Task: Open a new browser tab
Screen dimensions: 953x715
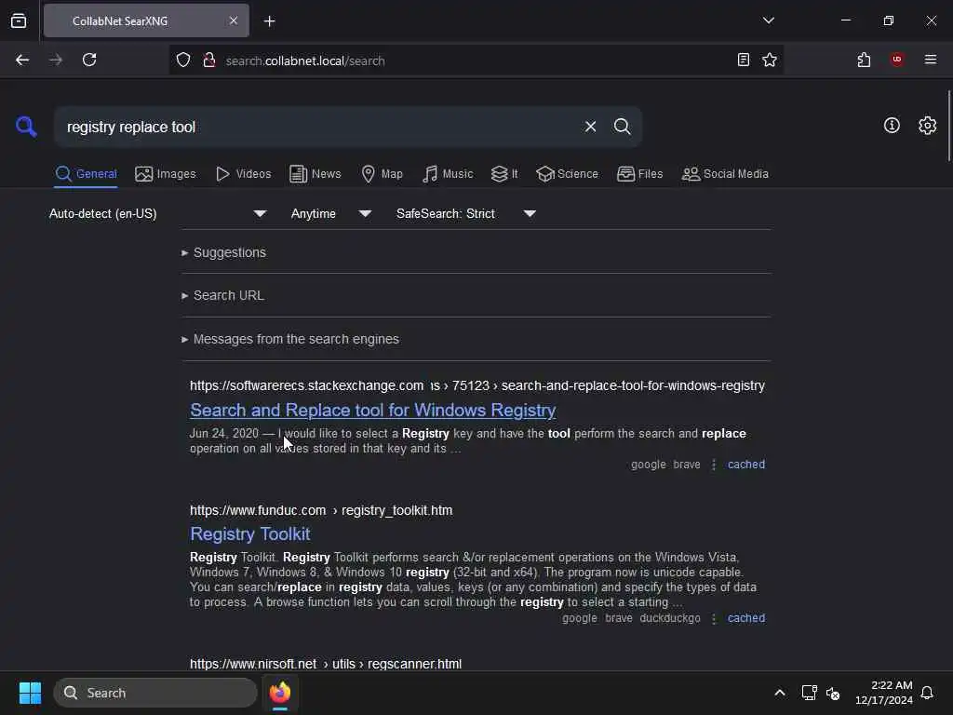Action: pyautogui.click(x=269, y=21)
